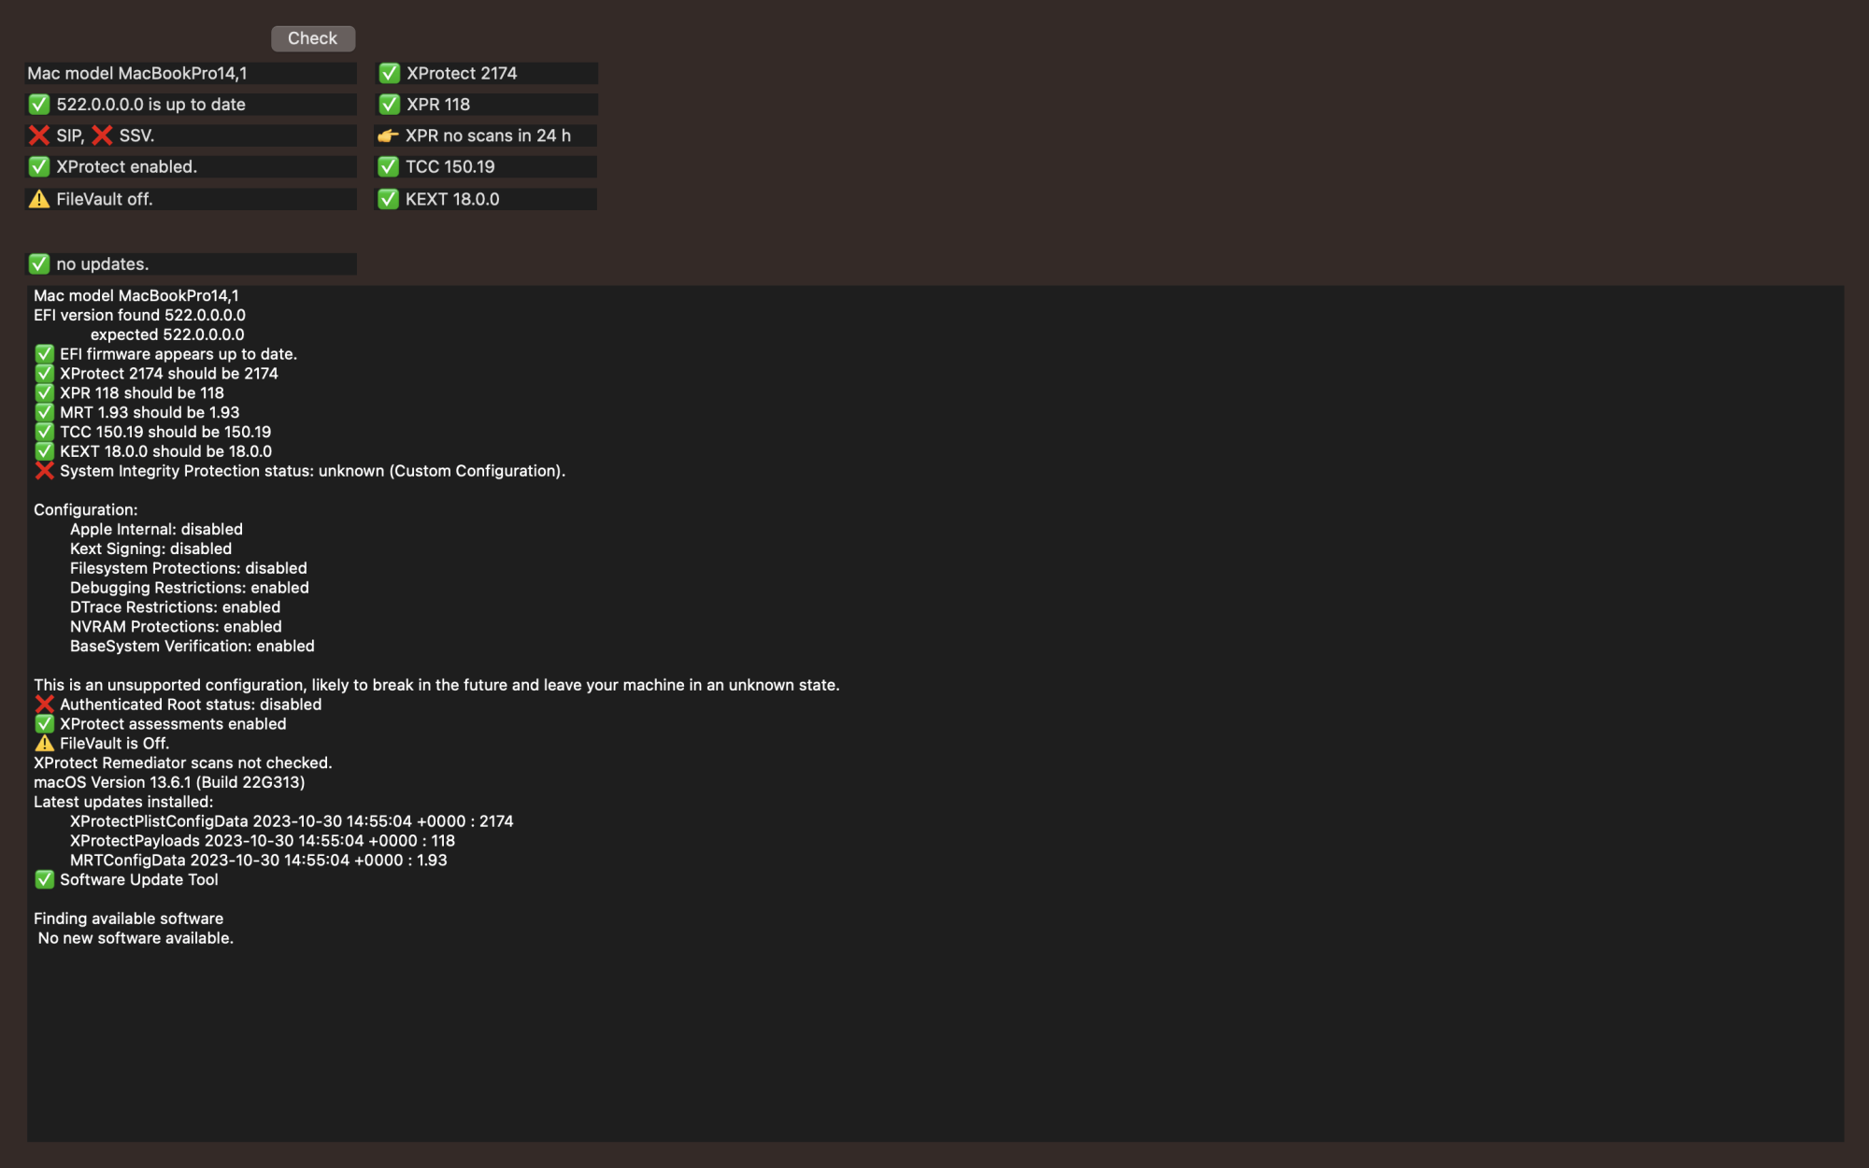Click the red X icon before SIP

(39, 135)
